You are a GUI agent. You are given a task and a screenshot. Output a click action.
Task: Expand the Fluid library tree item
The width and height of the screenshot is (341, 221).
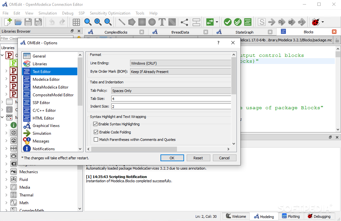[6, 180]
